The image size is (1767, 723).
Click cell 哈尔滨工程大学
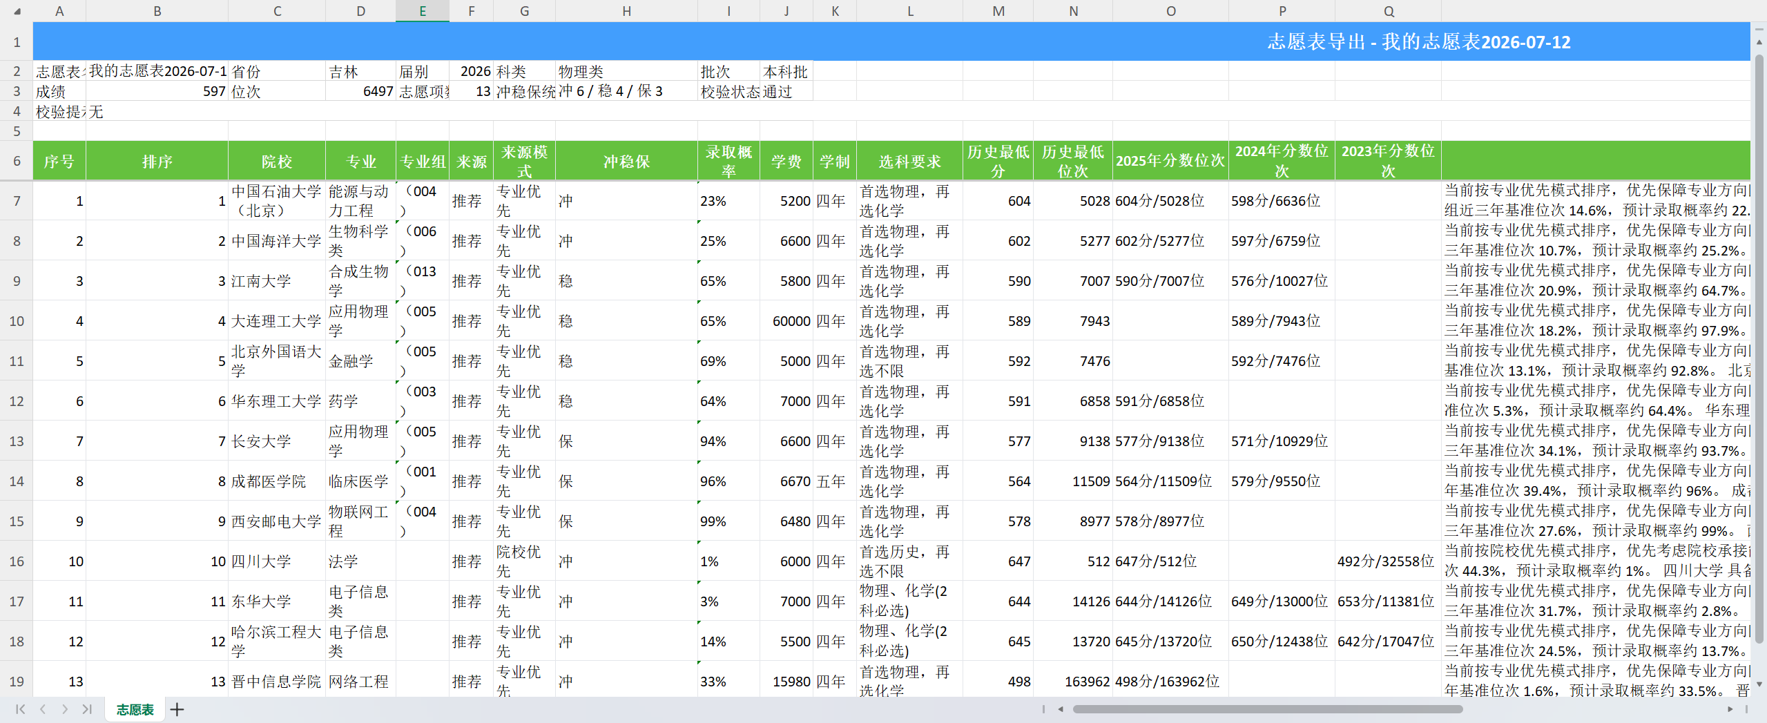(x=277, y=642)
